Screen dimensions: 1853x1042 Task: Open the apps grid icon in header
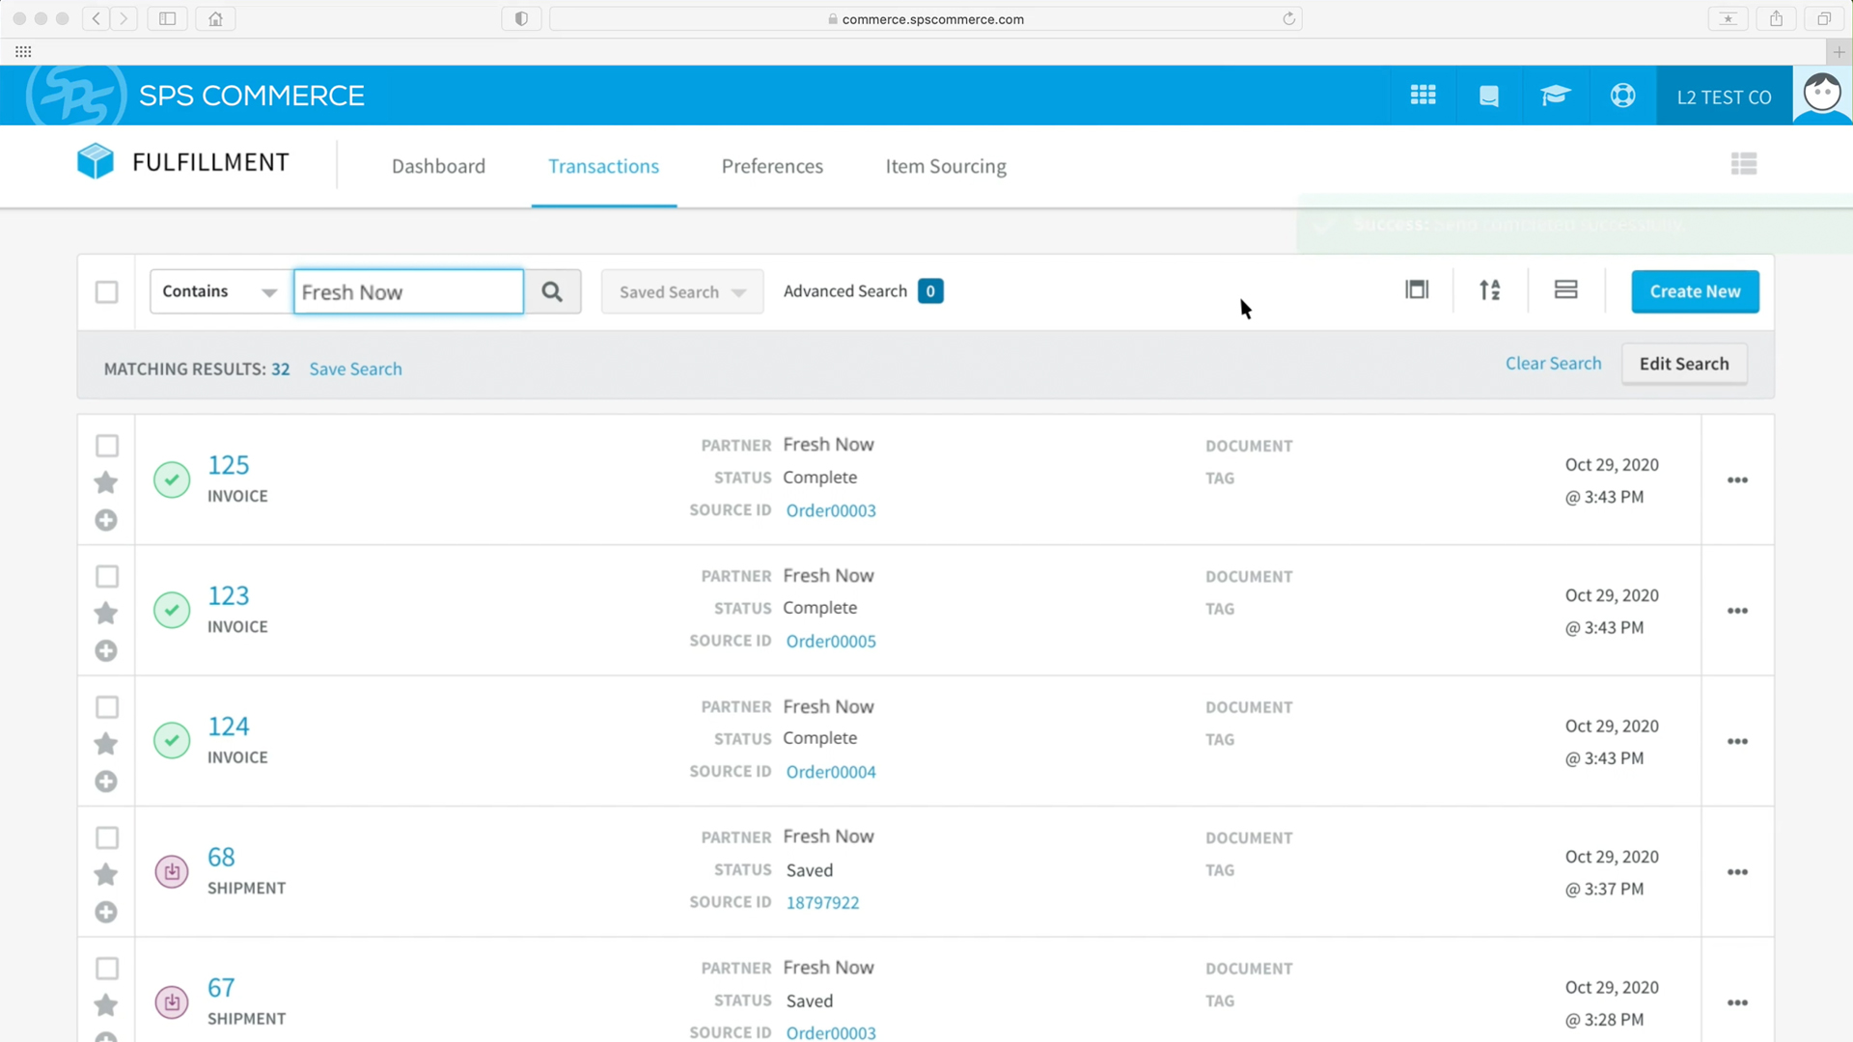(x=1423, y=96)
